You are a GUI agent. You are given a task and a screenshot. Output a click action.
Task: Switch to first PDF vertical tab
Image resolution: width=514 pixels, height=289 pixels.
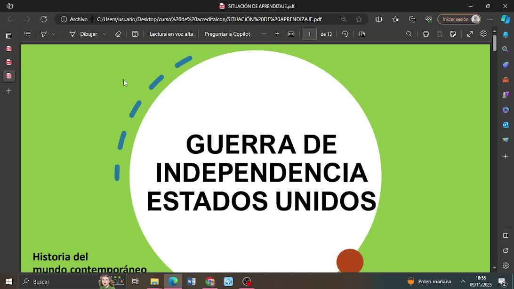[x=9, y=49]
